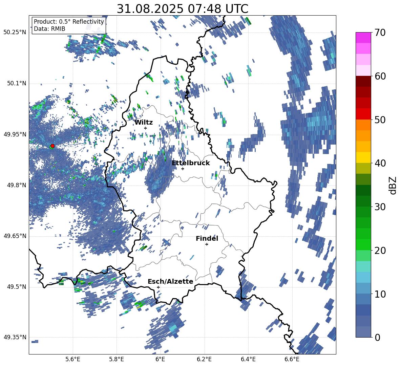Click the Ettelbruck station cross marker
Image resolution: width=401 pixels, height=366 pixels.
point(183,169)
